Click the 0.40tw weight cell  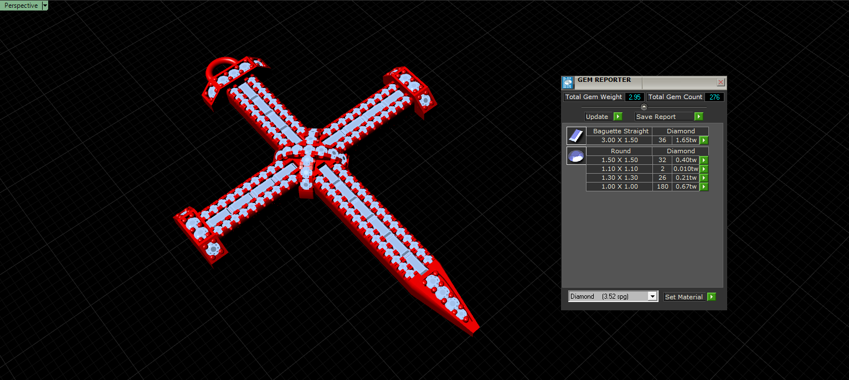click(x=686, y=160)
